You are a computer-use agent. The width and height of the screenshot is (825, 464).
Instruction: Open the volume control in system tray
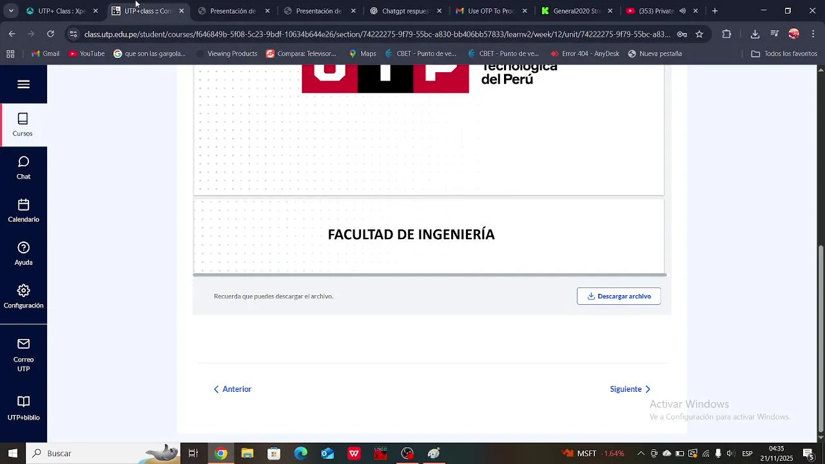(x=730, y=454)
